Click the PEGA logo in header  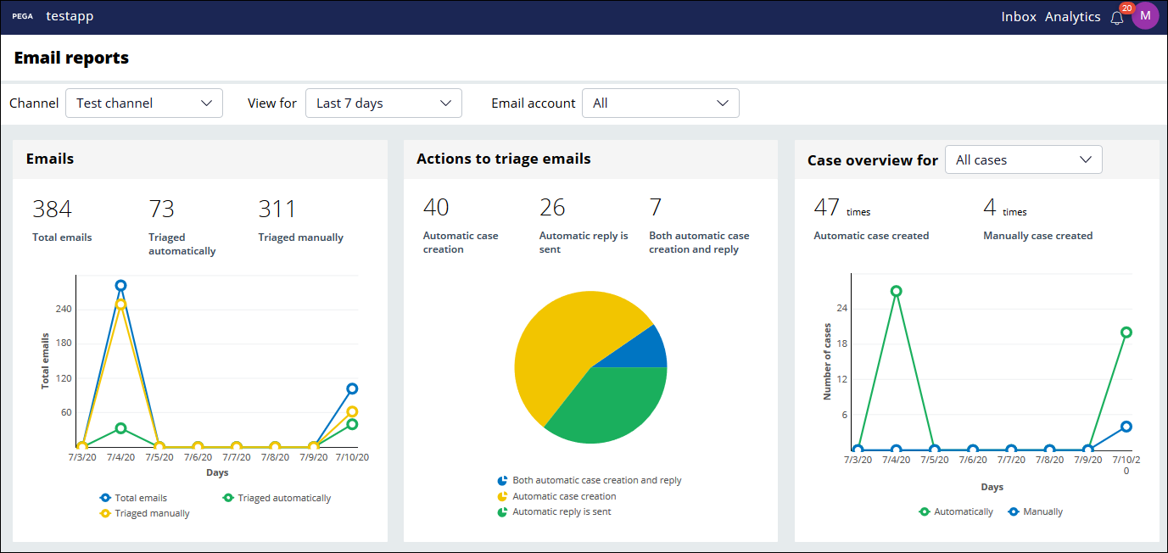pos(22,17)
